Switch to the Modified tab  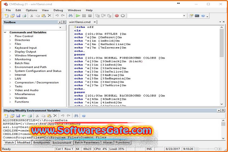pos(23,142)
